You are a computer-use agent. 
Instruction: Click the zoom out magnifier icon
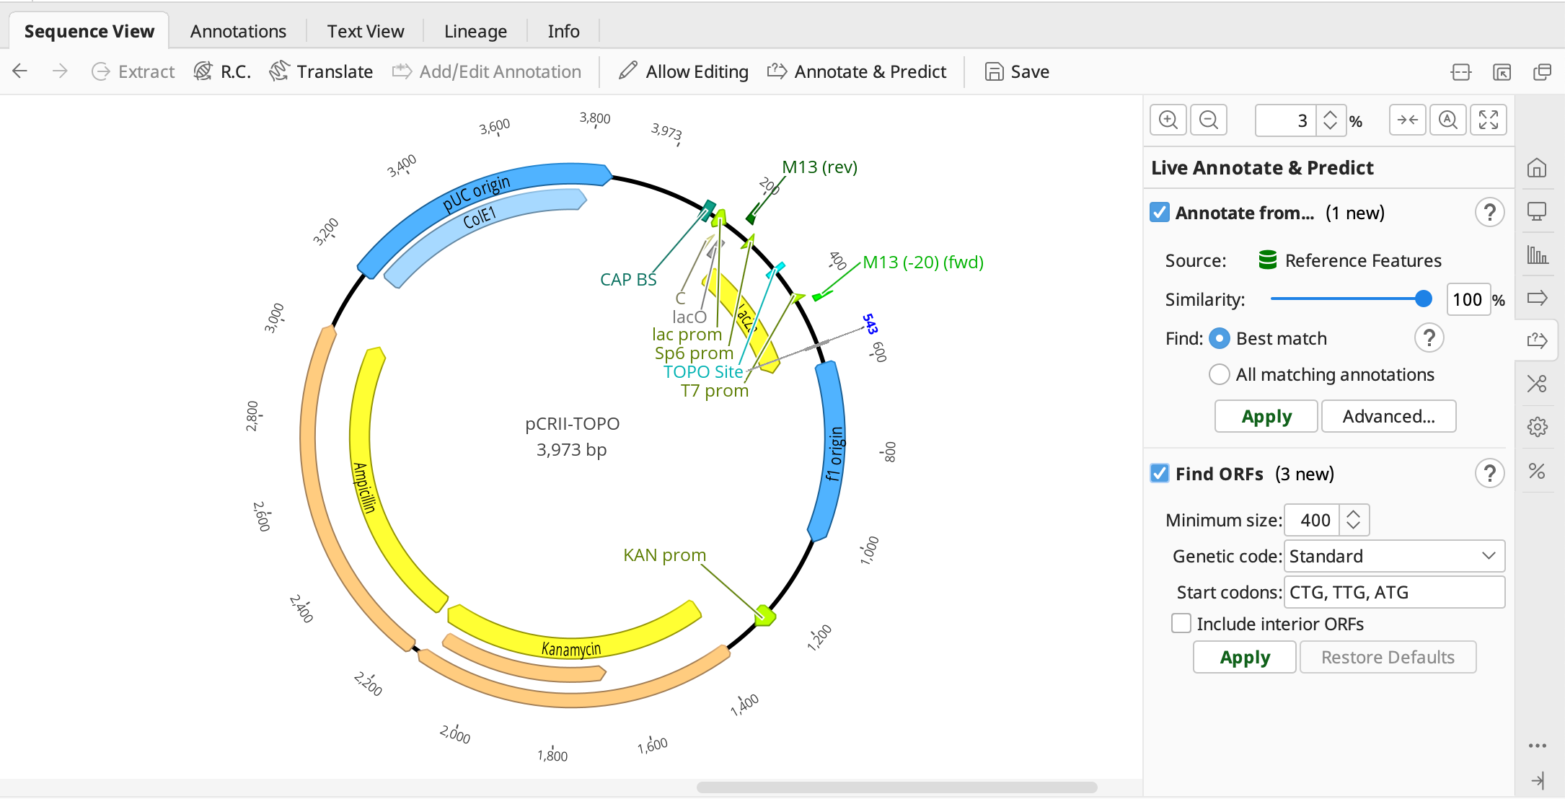pyautogui.click(x=1209, y=120)
